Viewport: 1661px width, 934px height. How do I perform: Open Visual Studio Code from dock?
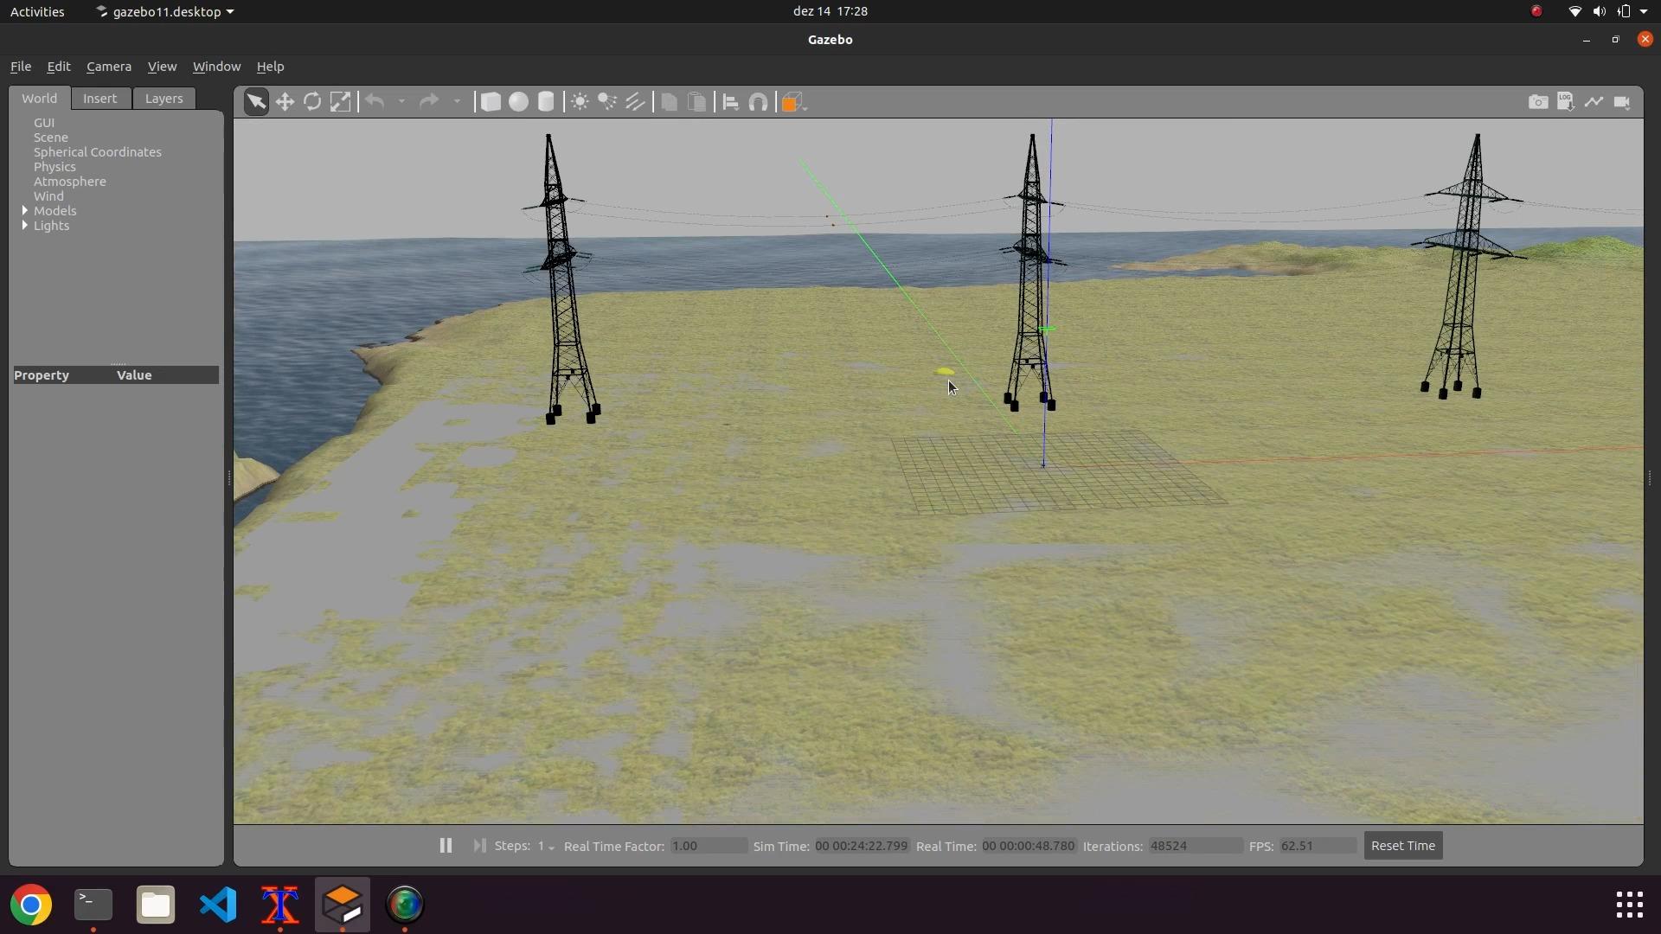(218, 905)
